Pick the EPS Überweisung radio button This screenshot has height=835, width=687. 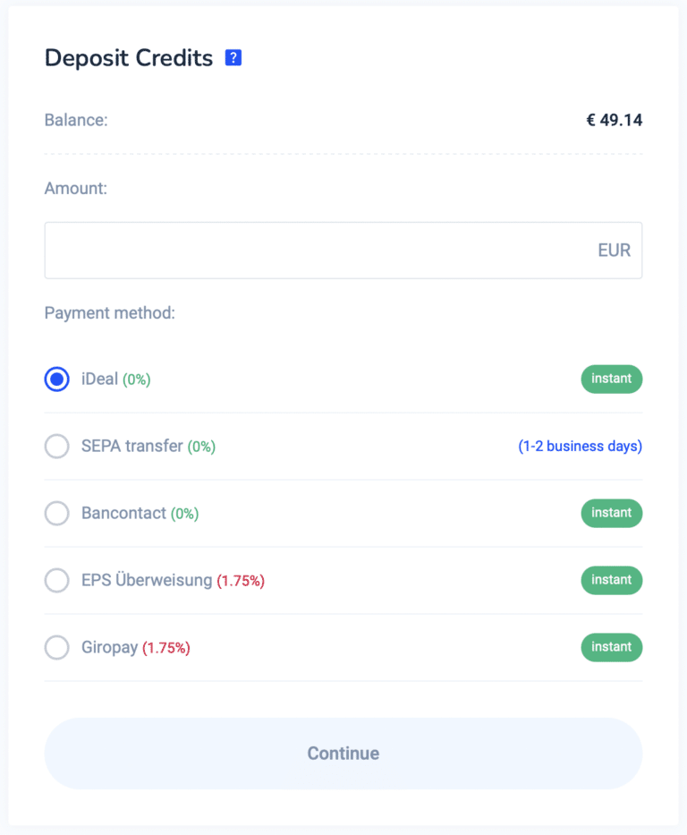(x=57, y=581)
